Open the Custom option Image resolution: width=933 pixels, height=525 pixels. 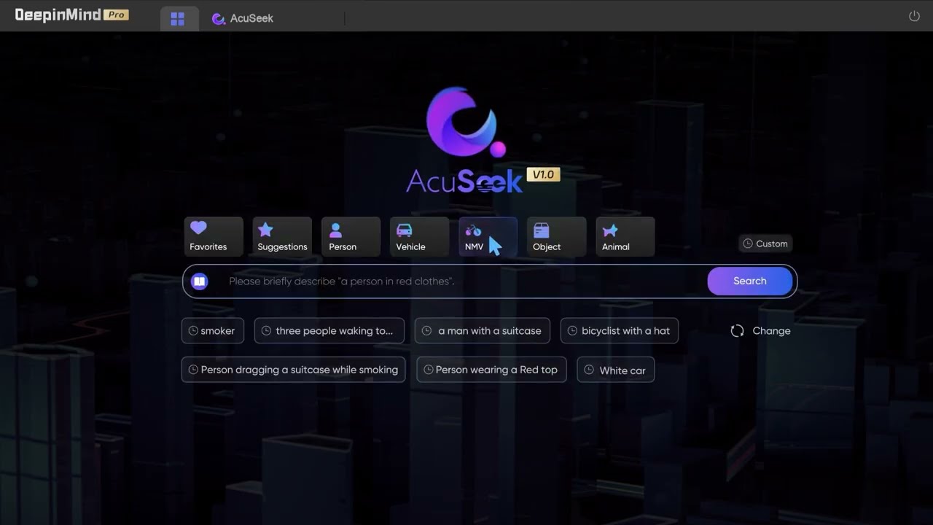765,244
